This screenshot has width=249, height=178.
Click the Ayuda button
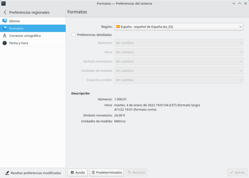tap(78, 172)
